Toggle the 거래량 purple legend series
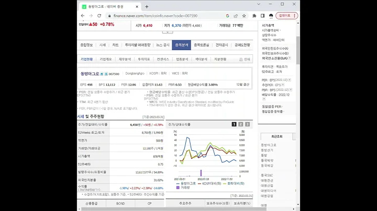Screen dimensions: 377x211 click(x=183, y=187)
